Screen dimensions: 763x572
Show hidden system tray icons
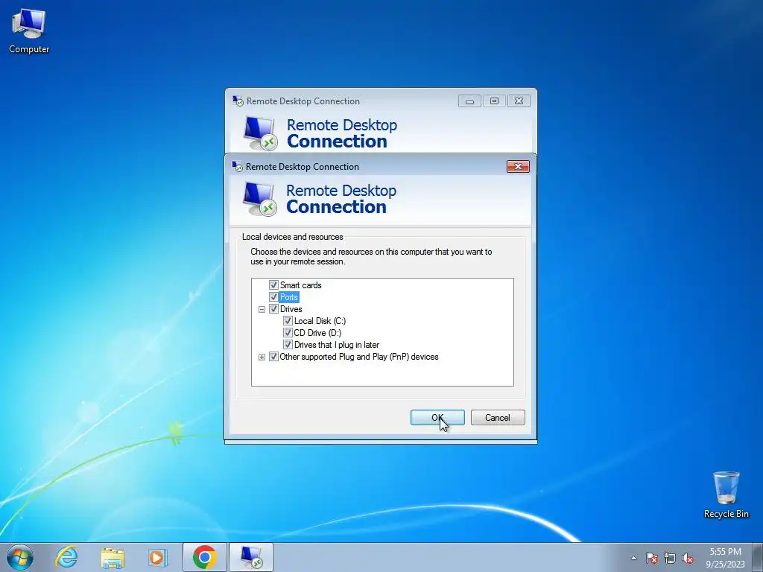(633, 558)
